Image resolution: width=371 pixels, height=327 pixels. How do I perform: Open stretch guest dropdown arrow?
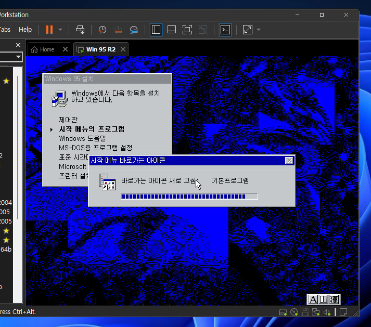point(259,30)
